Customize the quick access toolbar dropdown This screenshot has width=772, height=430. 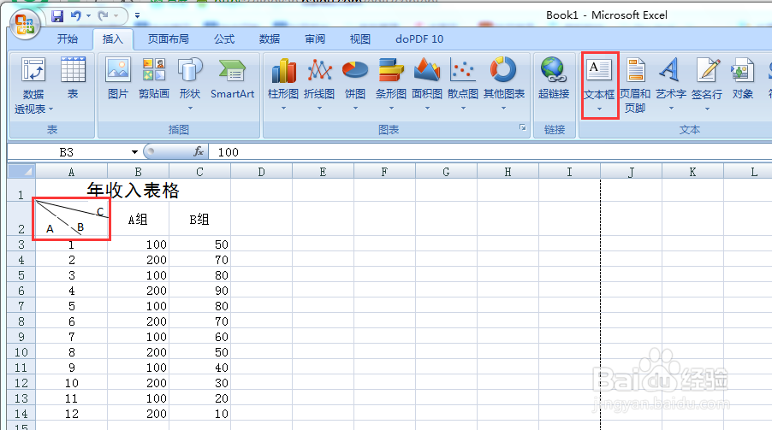137,16
